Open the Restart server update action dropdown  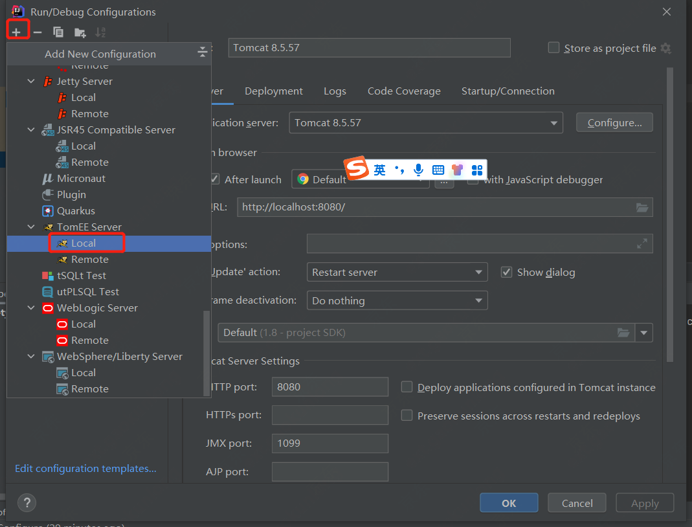[397, 273]
